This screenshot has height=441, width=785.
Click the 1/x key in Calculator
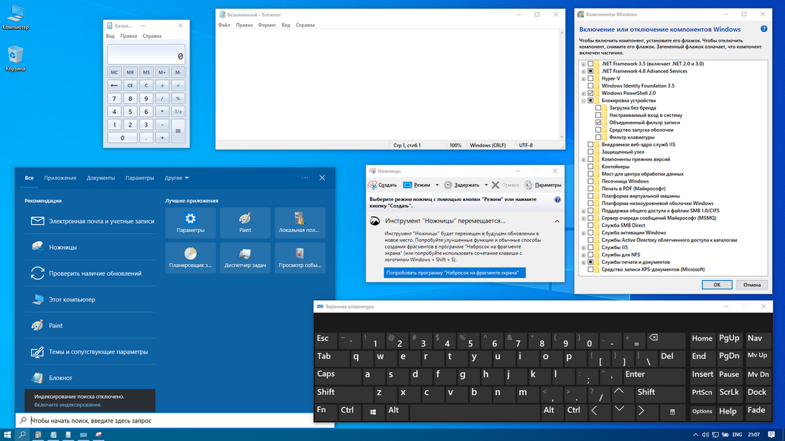pos(178,111)
